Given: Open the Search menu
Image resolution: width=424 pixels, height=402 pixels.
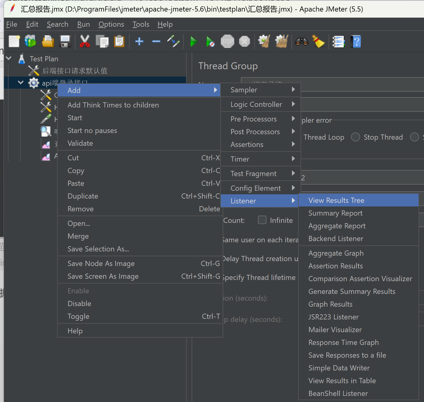Looking at the screenshot, I should click(x=57, y=24).
